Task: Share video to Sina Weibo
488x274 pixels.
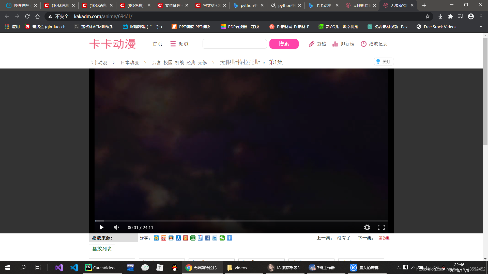Action: coord(163,238)
